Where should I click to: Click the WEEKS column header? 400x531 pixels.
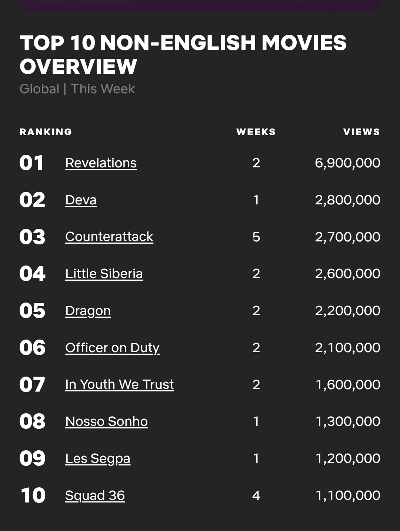click(256, 132)
